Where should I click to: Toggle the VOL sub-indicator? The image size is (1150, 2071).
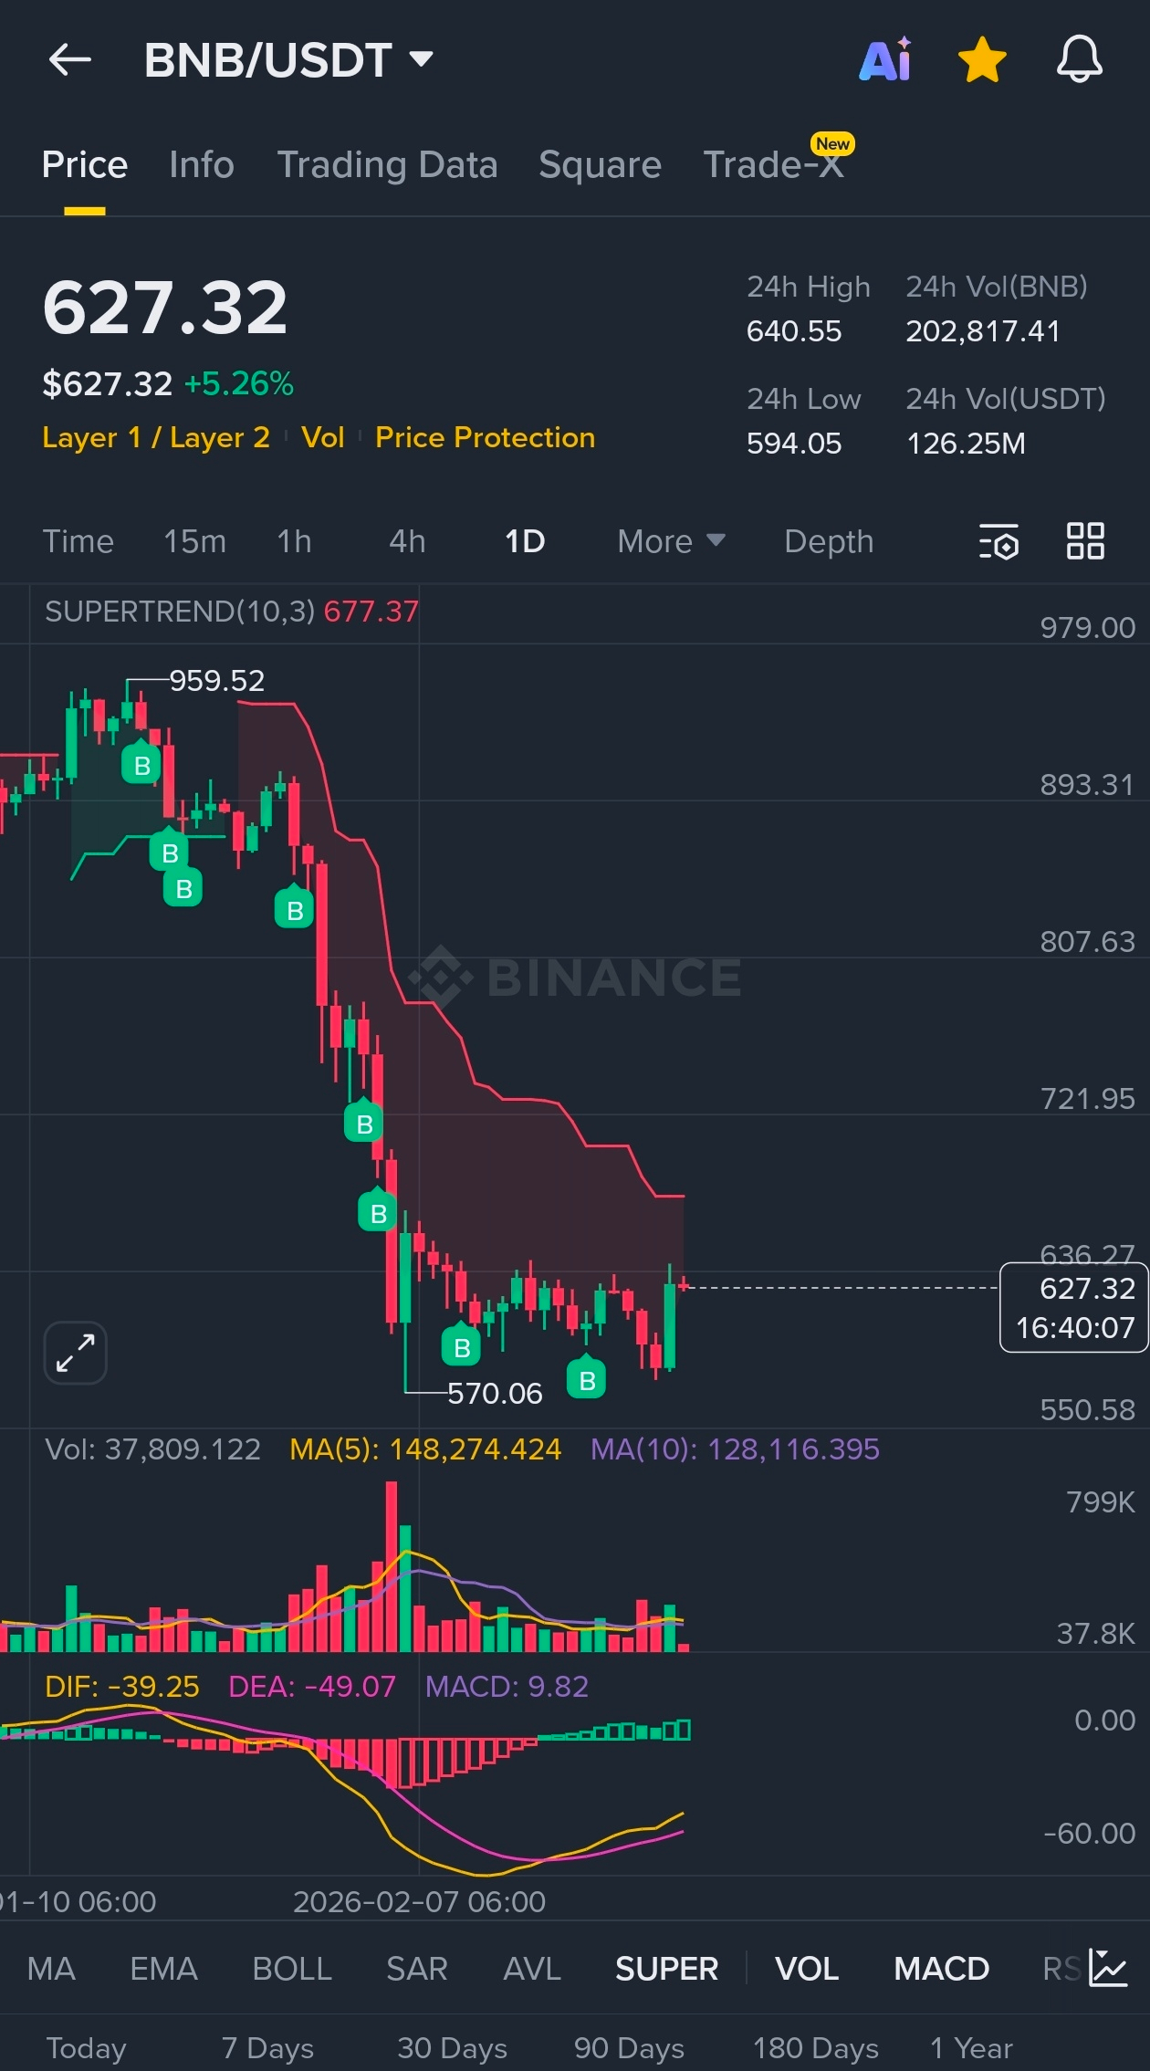[x=807, y=1969]
